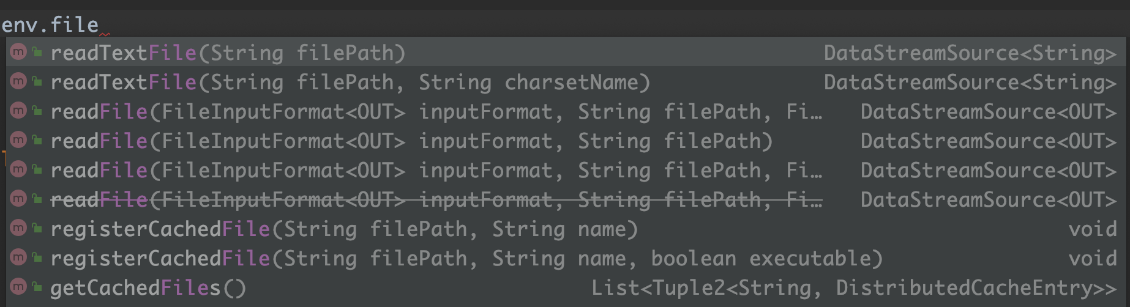This screenshot has width=1130, height=307.
Task: Click void return type of executable registerCachedFile
Action: coord(1092,259)
